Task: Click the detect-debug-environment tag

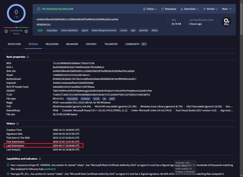Action: click(104, 31)
